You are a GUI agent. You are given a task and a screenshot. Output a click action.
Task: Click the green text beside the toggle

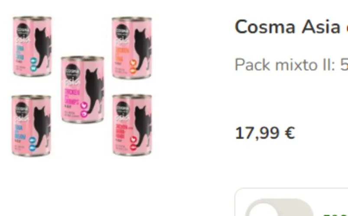(335, 215)
